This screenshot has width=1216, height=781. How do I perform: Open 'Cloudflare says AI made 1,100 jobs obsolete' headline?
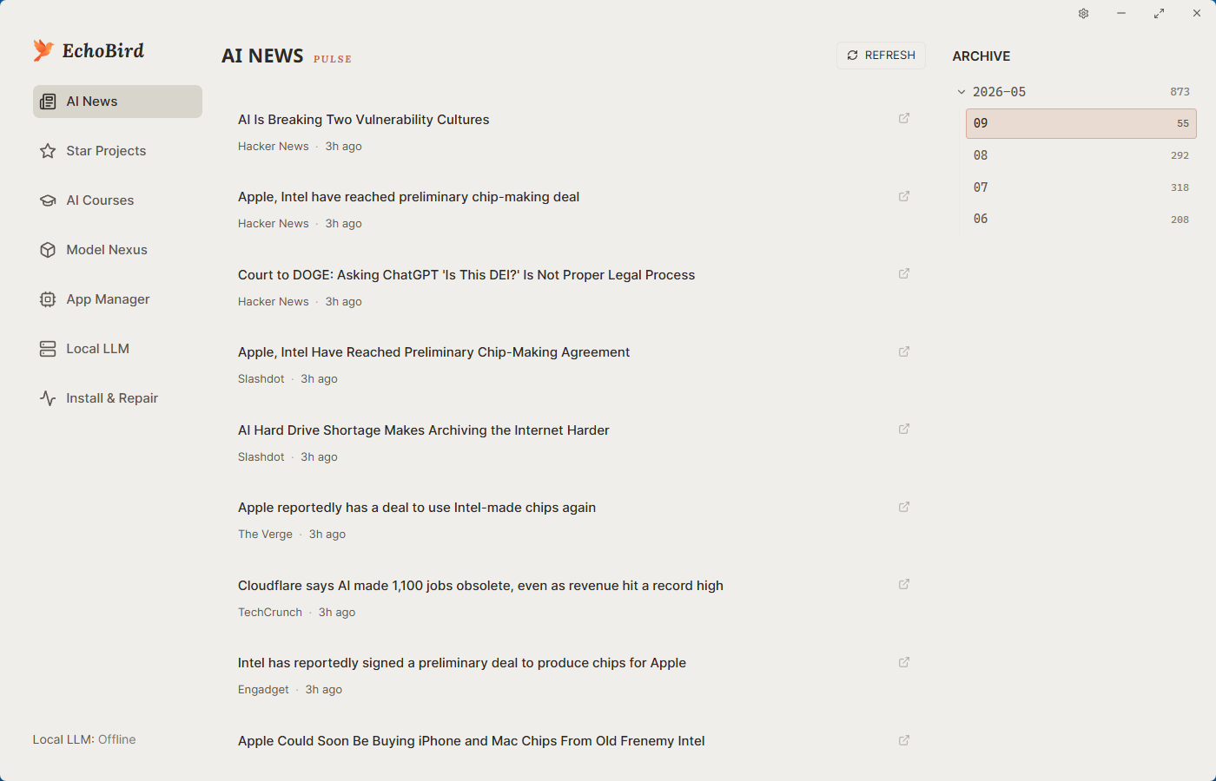[480, 586]
